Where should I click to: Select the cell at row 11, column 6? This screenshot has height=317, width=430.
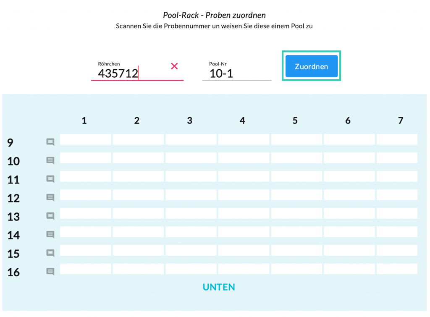pos(349,176)
